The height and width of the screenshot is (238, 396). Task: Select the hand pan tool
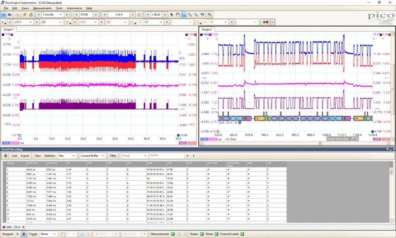pyautogui.click(x=178, y=15)
